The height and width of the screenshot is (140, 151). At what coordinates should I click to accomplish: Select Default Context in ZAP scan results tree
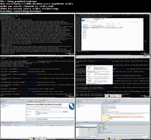pyautogui.click(x=81, y=106)
